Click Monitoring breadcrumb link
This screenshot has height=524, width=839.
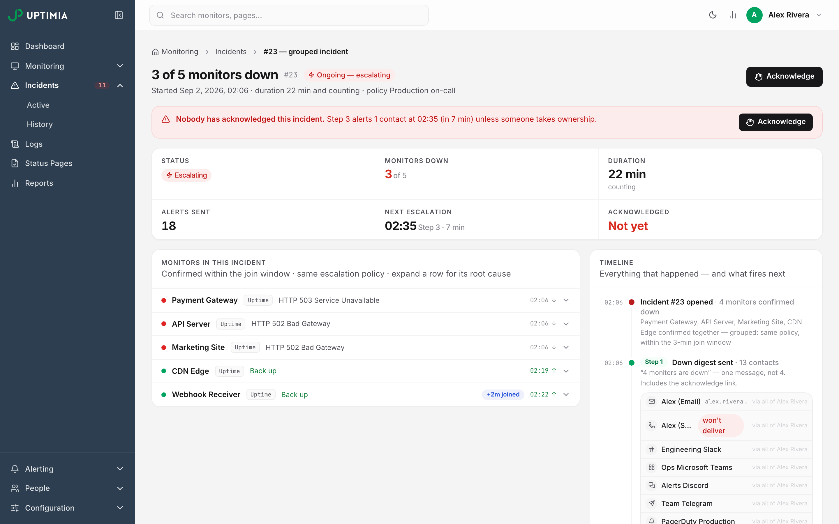pyautogui.click(x=179, y=52)
